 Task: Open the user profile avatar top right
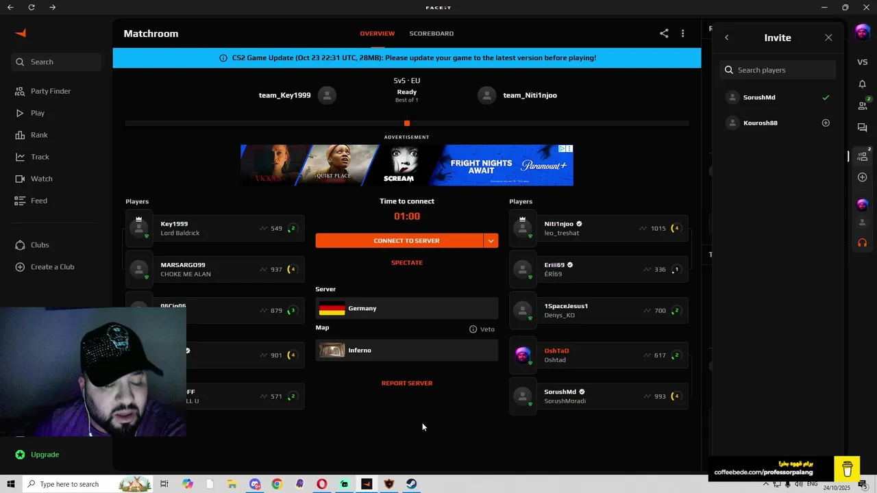point(862,32)
